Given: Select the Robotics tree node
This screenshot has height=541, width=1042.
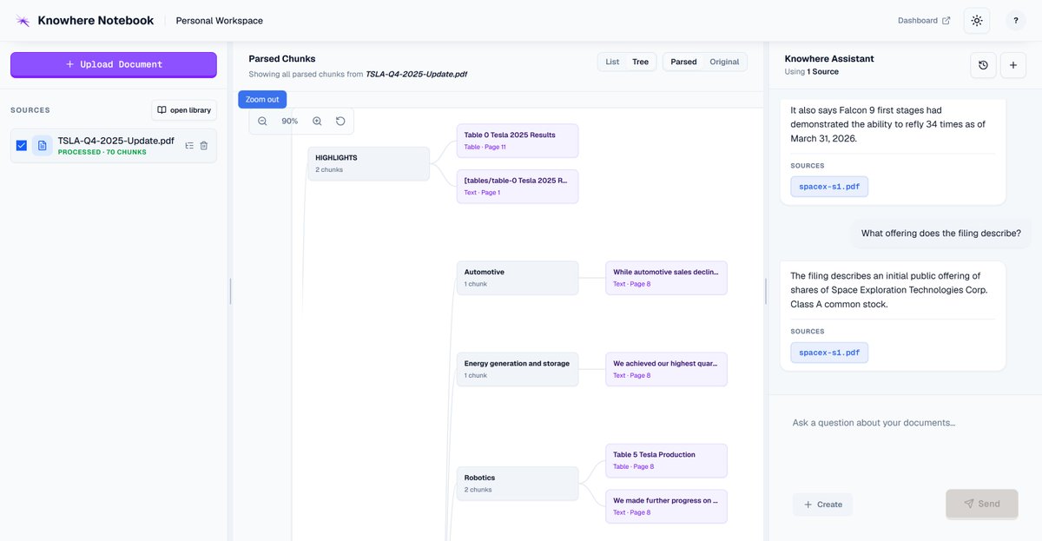Looking at the screenshot, I should tap(518, 484).
